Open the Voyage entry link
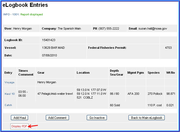 click(x=10, y=82)
